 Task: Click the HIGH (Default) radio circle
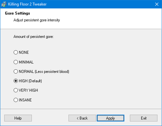[x=16, y=81]
